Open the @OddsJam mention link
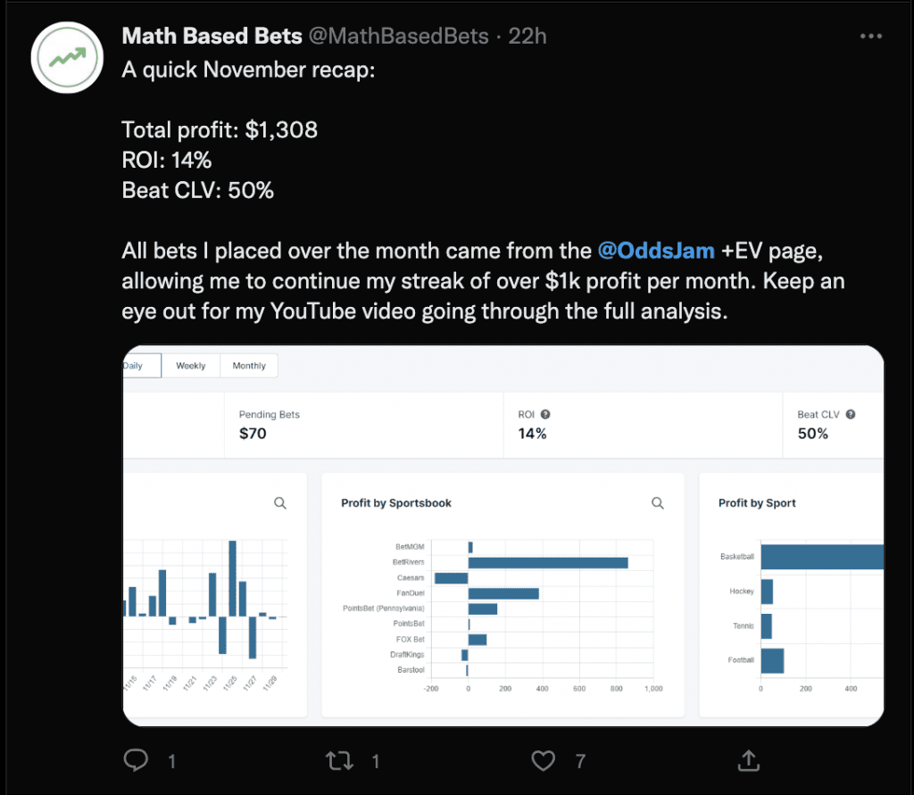Viewport: 914px width, 795px height. coord(656,251)
